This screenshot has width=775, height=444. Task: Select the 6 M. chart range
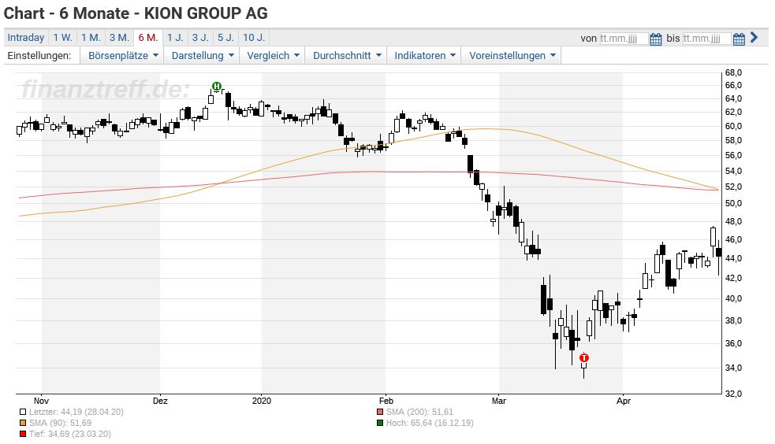147,38
